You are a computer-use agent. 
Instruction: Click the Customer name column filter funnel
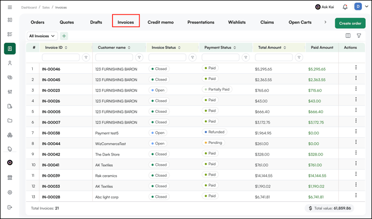139,57
